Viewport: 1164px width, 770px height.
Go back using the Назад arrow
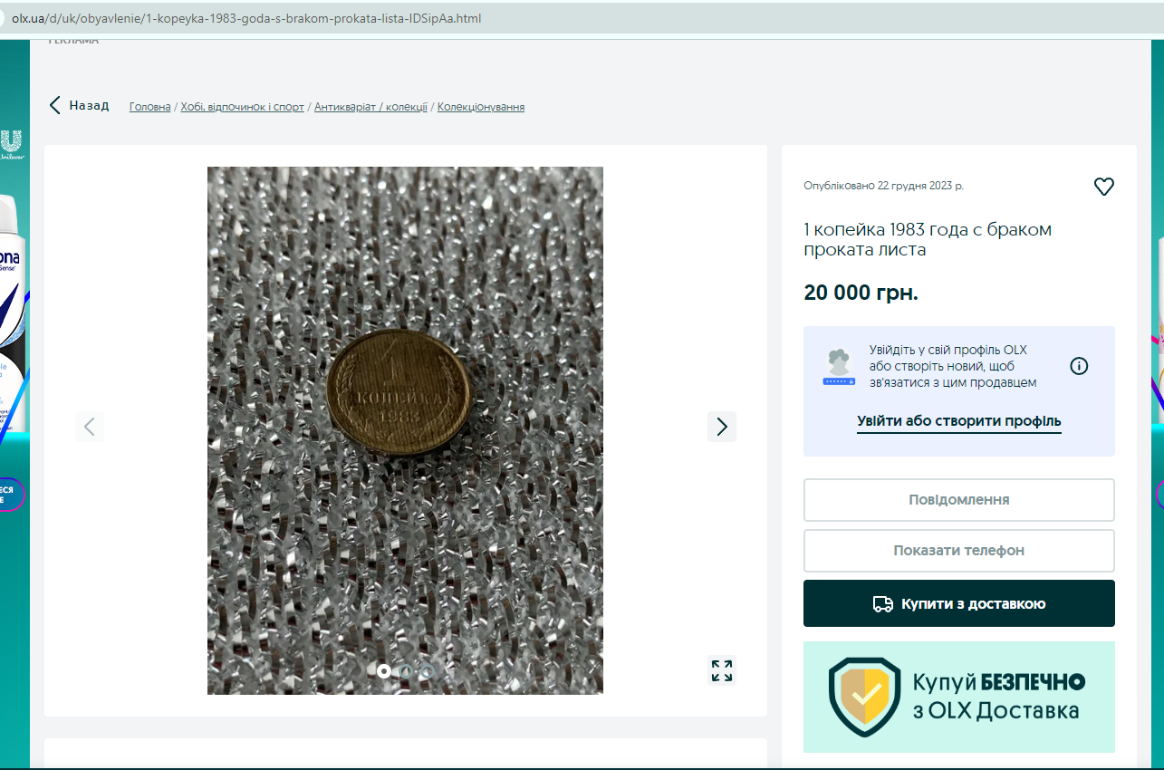coord(79,105)
